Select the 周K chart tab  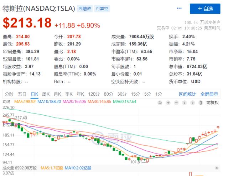[x=46, y=94]
